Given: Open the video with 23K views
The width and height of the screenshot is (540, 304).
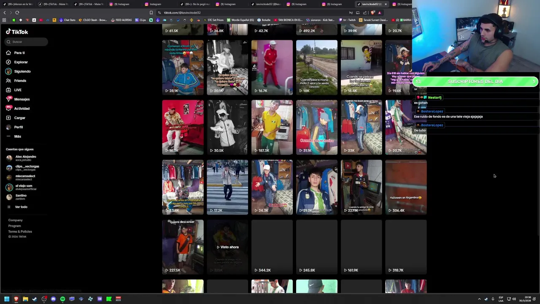Looking at the screenshot, I should point(362,127).
